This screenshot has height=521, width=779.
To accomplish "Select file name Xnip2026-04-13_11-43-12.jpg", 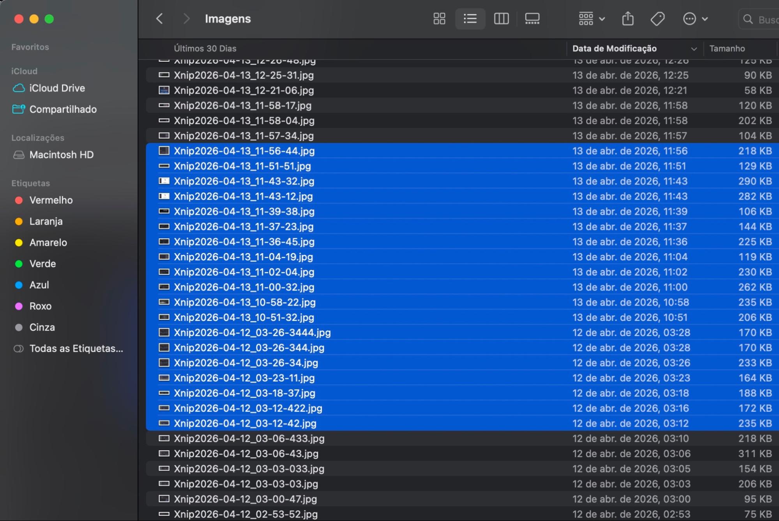I will point(243,196).
